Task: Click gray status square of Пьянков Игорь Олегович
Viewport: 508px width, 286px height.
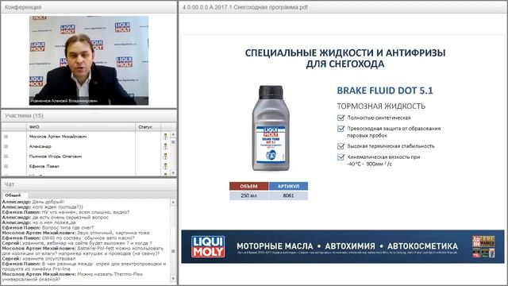Action: [6, 157]
